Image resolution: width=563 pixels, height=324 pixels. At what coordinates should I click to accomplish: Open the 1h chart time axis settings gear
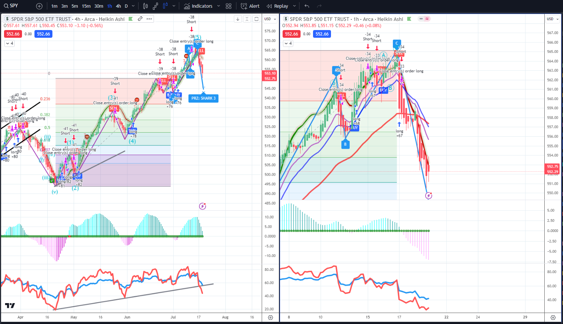pos(553,317)
